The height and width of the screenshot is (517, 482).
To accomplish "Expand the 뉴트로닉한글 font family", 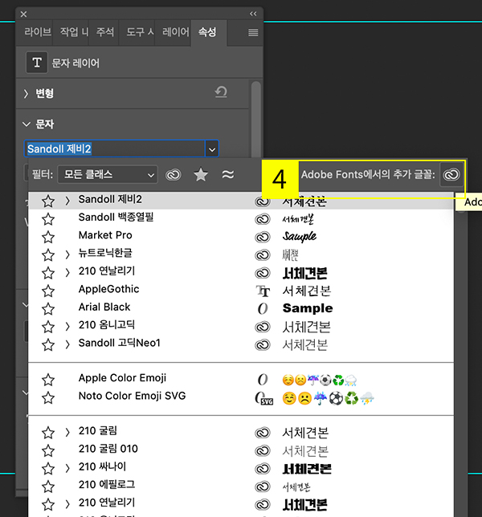I will click(67, 254).
